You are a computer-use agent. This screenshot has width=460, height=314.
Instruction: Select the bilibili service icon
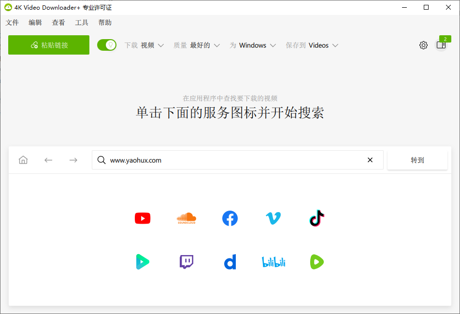tap(273, 262)
